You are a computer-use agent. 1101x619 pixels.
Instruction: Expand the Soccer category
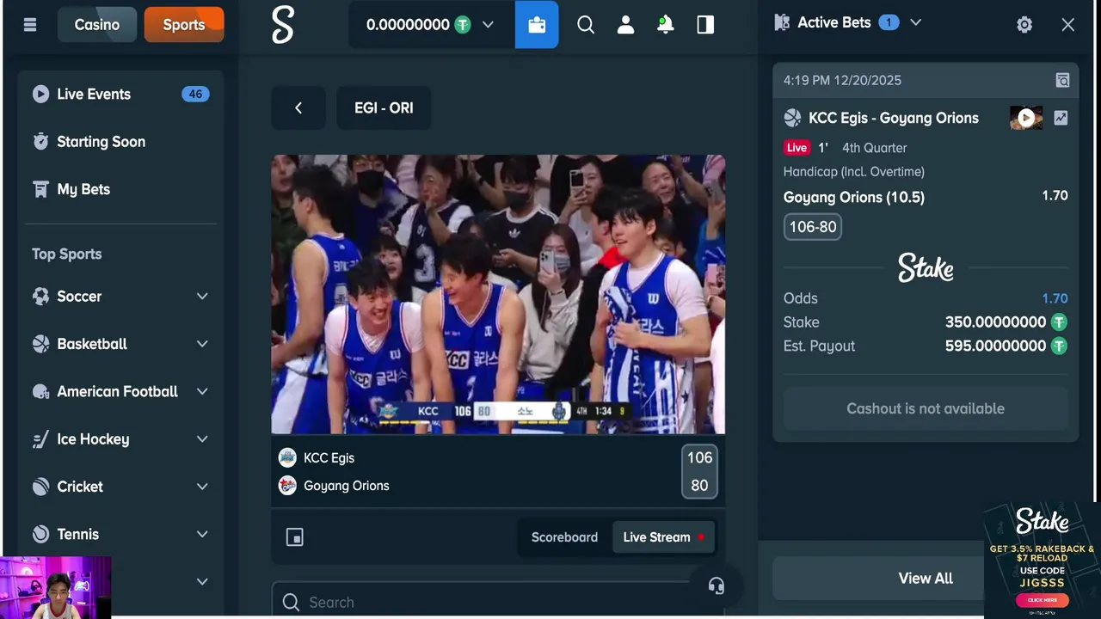[202, 297]
